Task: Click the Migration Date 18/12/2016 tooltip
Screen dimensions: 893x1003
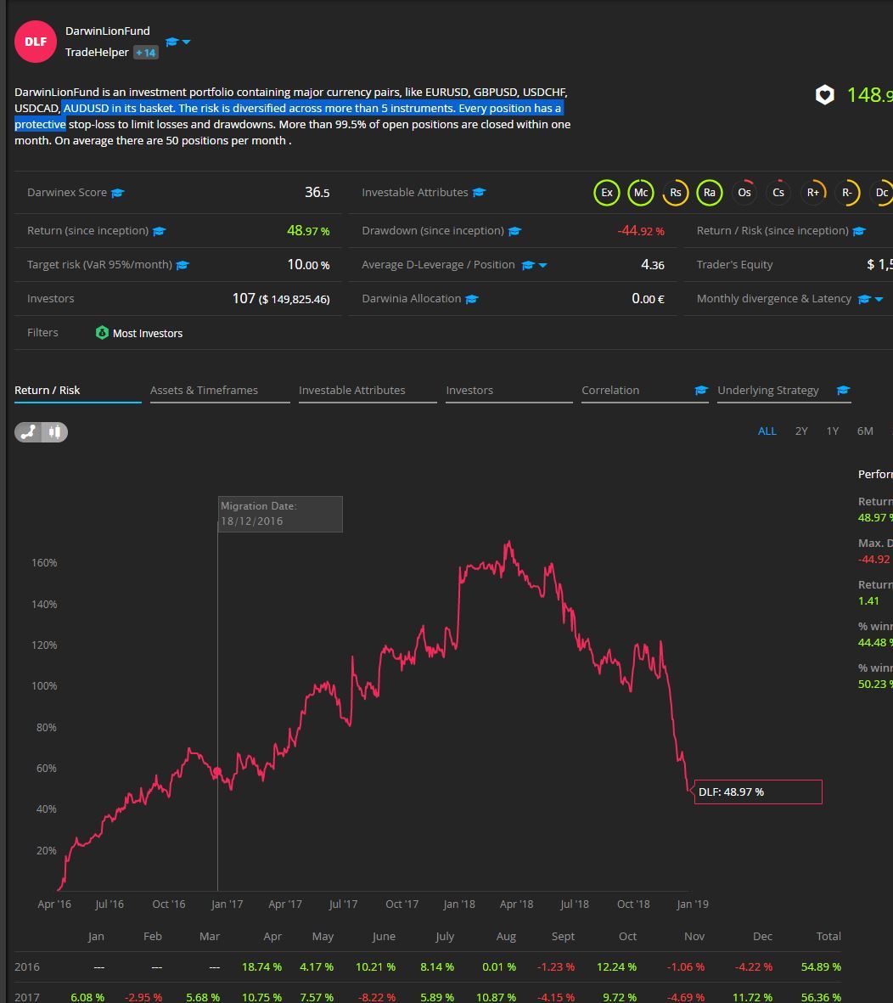Action: coord(280,514)
